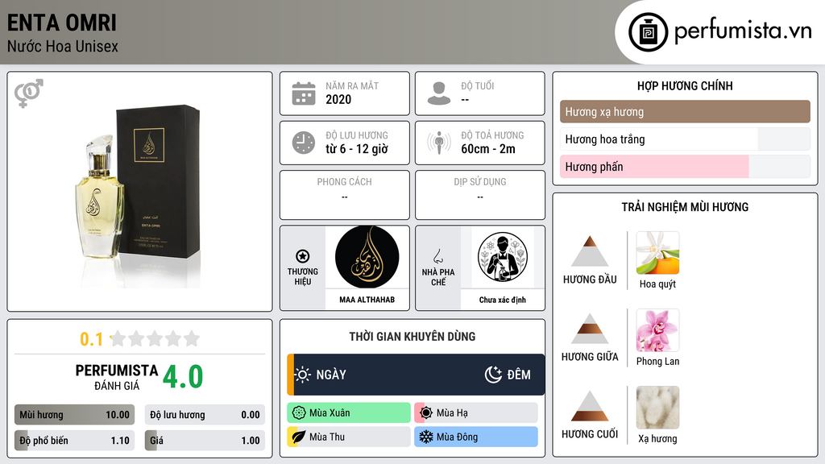
Task: Click the sun icon for Mùa Hạ
Action: coord(426,413)
